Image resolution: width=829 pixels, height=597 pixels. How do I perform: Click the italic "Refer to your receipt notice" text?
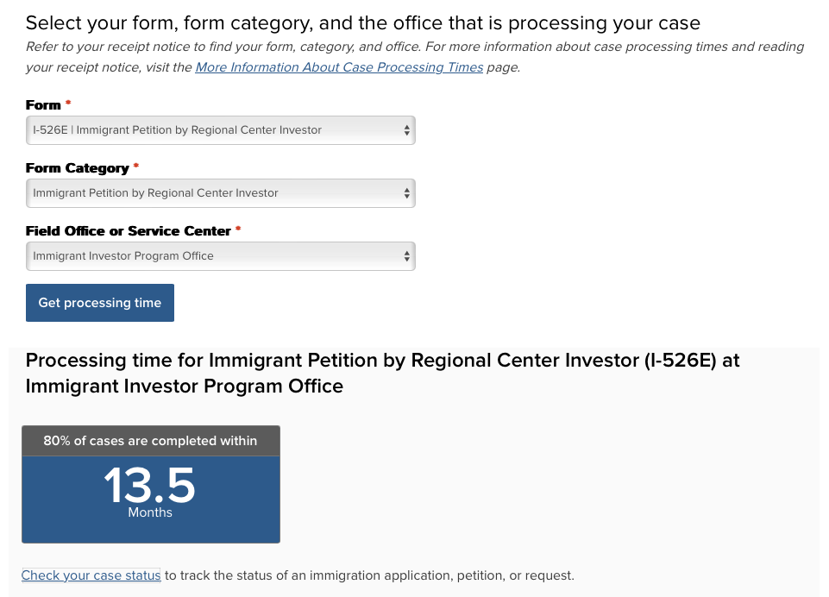(x=414, y=47)
